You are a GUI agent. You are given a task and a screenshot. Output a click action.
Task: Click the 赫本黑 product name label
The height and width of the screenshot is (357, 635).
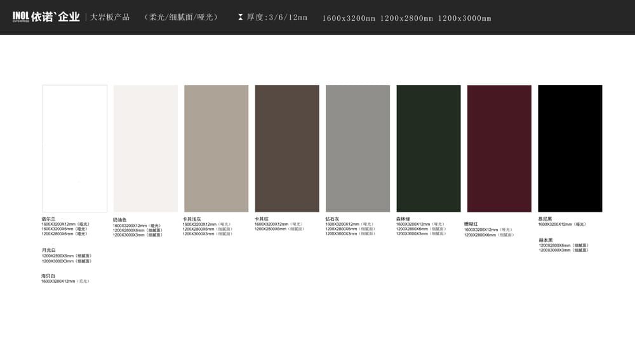tap(545, 240)
